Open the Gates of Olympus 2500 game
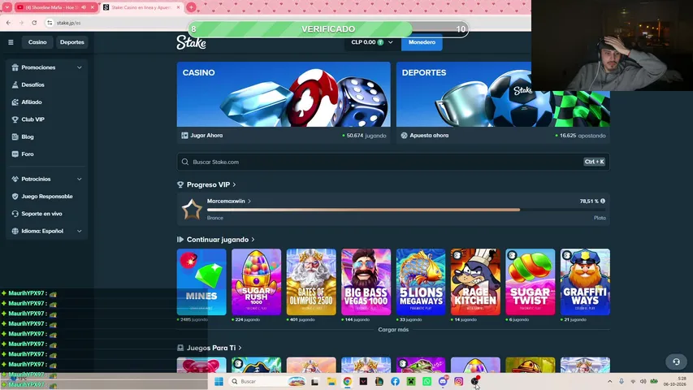Viewport: 693px width, 390px height. tap(311, 282)
